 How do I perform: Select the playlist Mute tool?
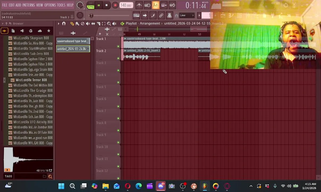point(88,24)
